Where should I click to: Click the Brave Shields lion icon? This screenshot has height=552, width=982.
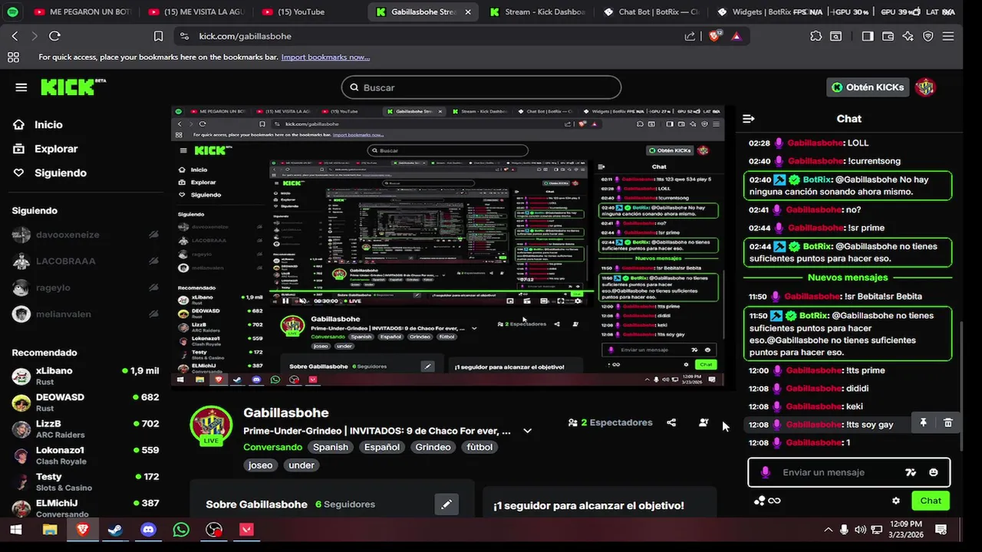click(715, 36)
